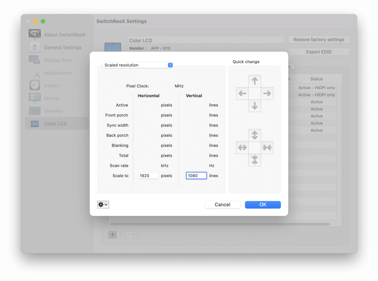This screenshot has height=281, width=378.
Task: Click the Pixel Clock label
Action: pos(137,86)
